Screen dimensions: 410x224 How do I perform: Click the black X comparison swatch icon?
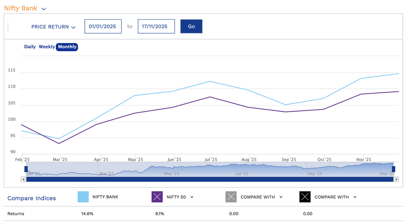pyautogui.click(x=305, y=197)
